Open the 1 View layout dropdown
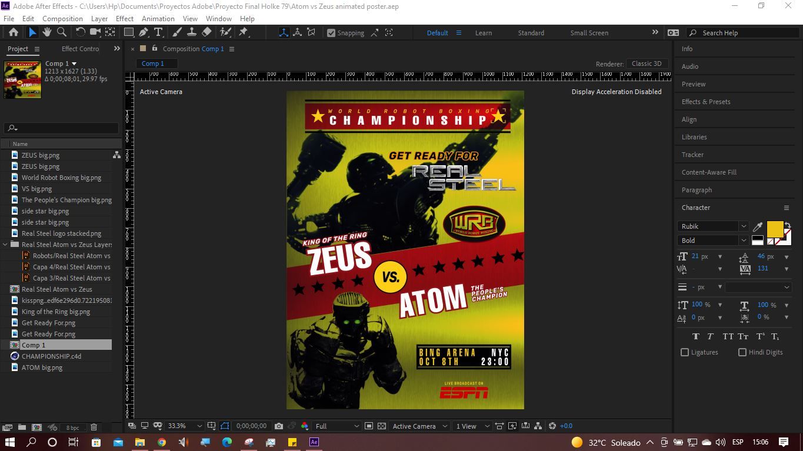The width and height of the screenshot is (803, 451). [473, 426]
